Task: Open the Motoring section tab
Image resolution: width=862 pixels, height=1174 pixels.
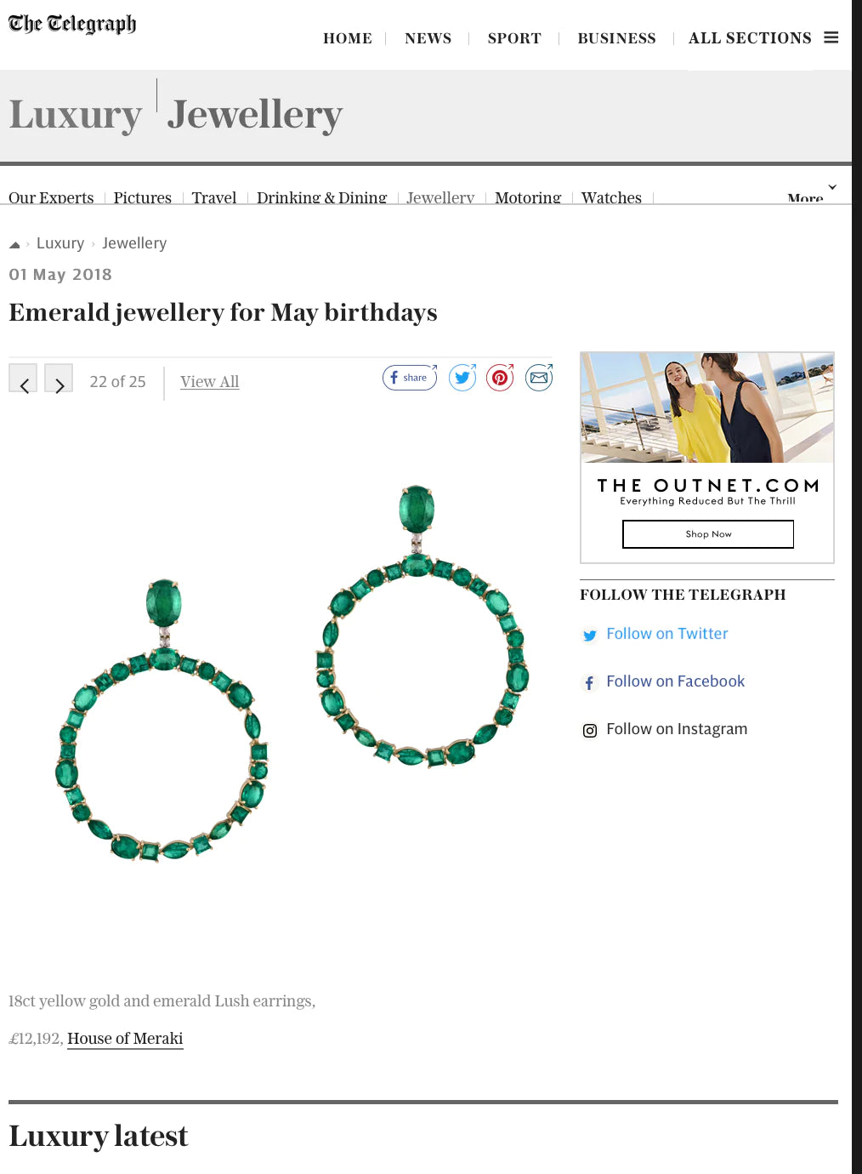Action: (x=528, y=197)
